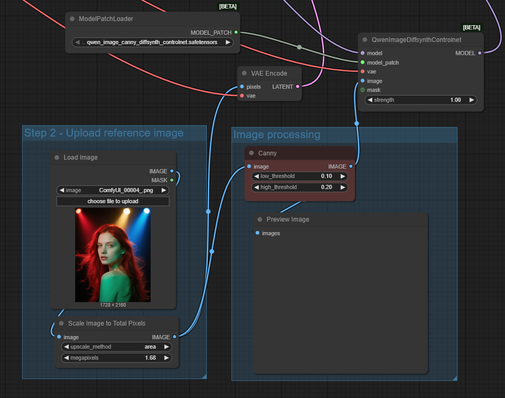This screenshot has width=505, height=398.
Task: Select next model patch file with right arrow
Action: pyautogui.click(x=228, y=42)
